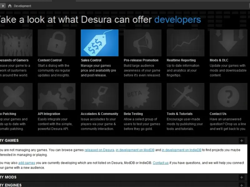Viewport: 250px width, 187px height.
Task: Click the 'Contact Us' heading under question icon
Action: point(218,114)
